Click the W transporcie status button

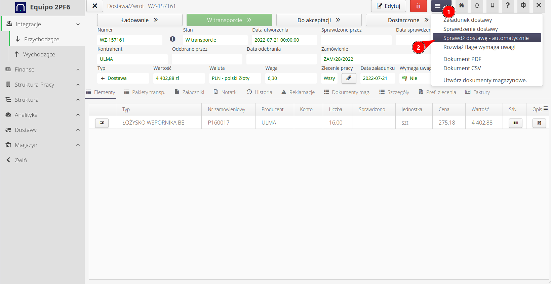tap(229, 20)
